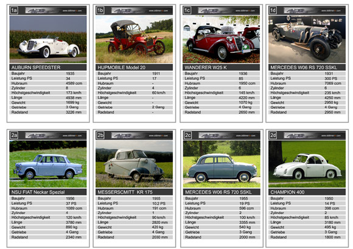The image size is (353, 249).
Task: Click the NSU FIAT Neckar Spezial title bar
Action: 48,192
